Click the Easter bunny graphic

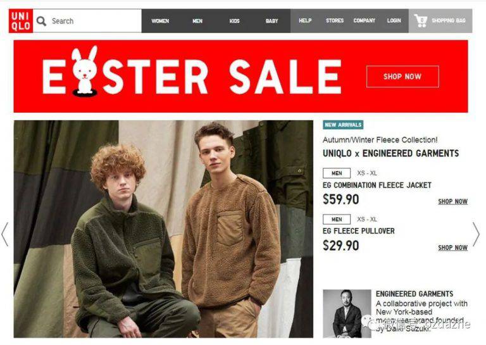[84, 71]
